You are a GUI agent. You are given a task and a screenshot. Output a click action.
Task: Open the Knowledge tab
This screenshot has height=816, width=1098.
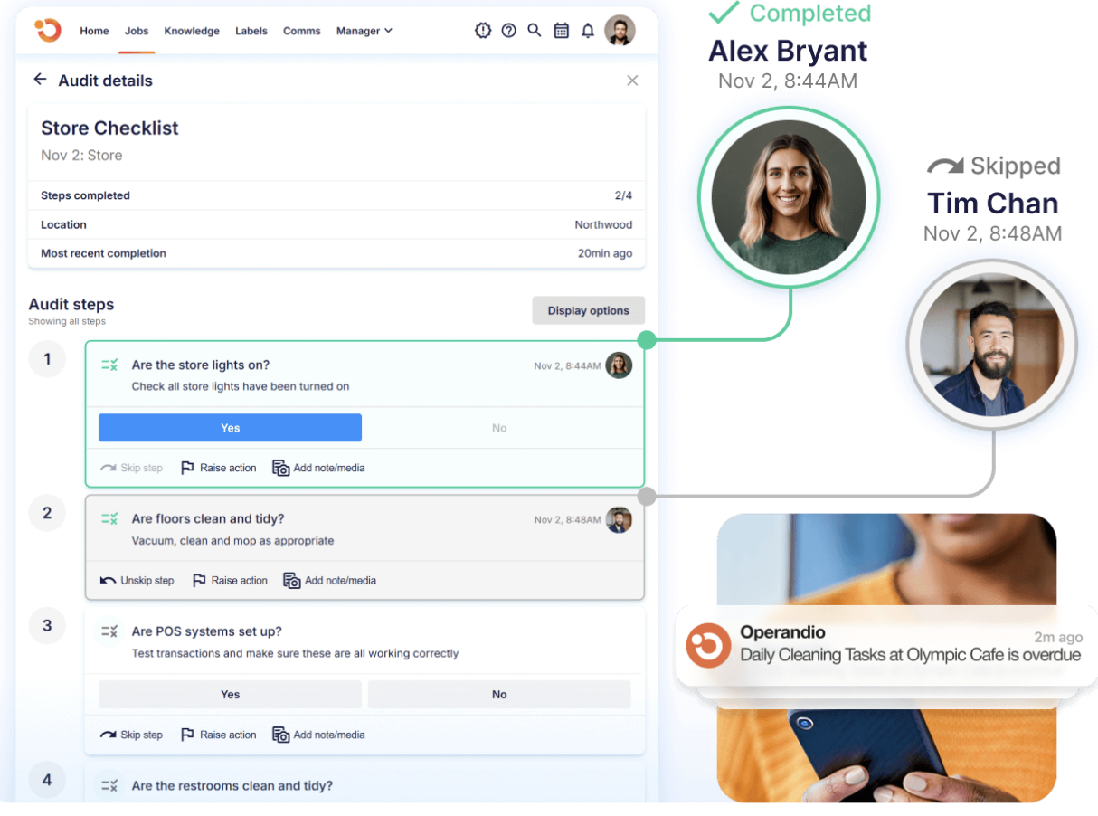click(x=192, y=31)
